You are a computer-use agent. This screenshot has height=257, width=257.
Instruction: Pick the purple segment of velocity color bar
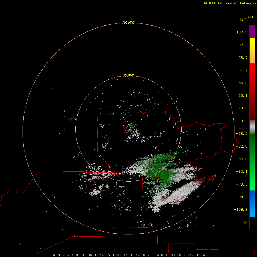pos(252,32)
